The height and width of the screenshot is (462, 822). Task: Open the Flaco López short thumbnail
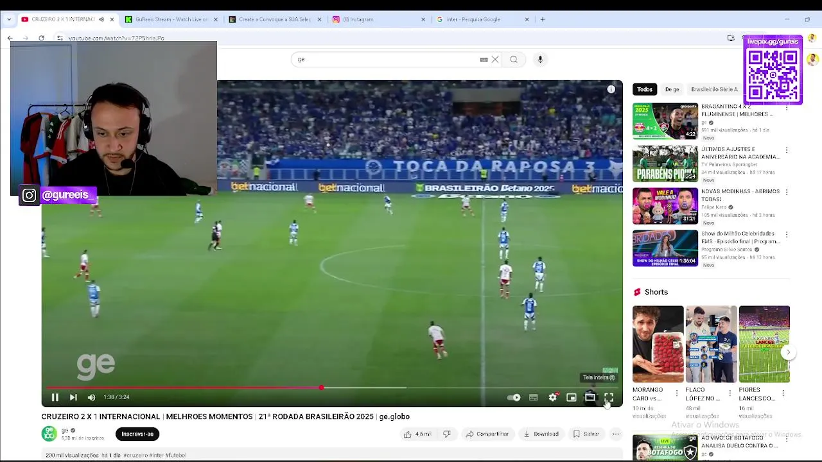[712, 344]
